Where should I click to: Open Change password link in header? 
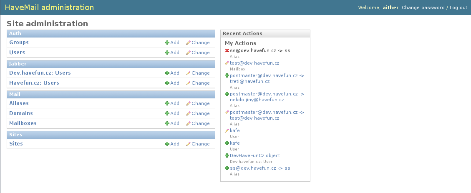click(423, 8)
